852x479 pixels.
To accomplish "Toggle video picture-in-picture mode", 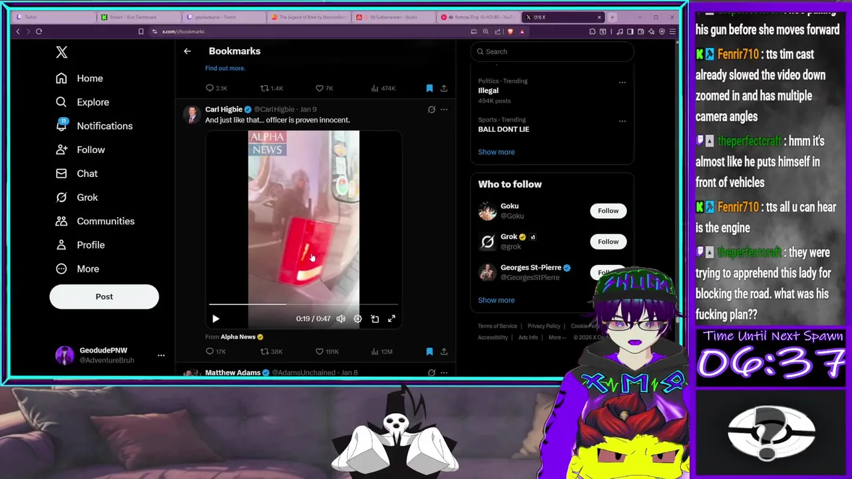I will 375,319.
